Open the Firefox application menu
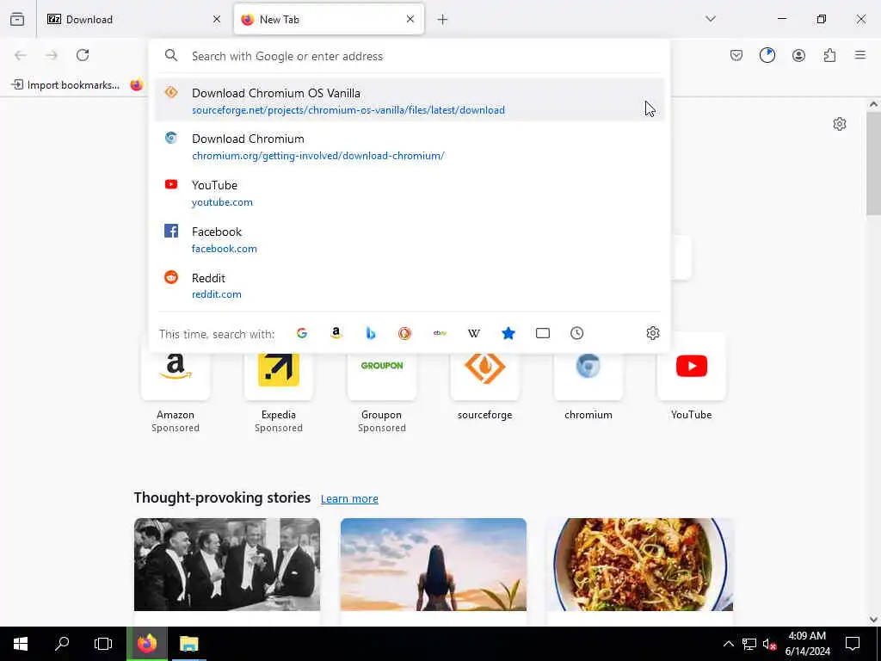Screen dimensions: 881x661 pyautogui.click(x=860, y=55)
